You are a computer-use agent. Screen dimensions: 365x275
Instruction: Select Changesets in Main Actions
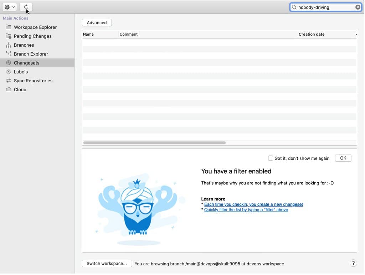(25, 63)
